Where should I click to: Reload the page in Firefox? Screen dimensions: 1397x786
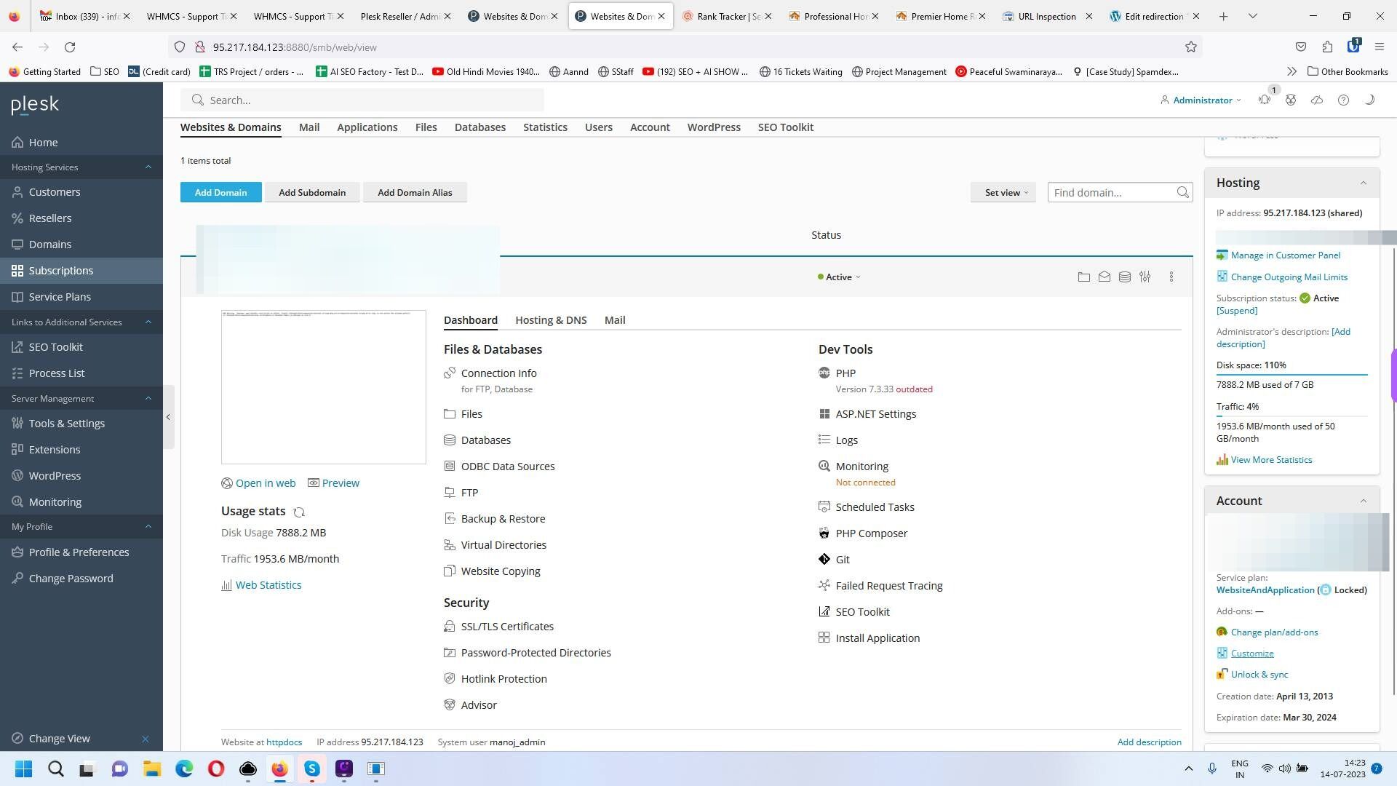click(x=70, y=47)
